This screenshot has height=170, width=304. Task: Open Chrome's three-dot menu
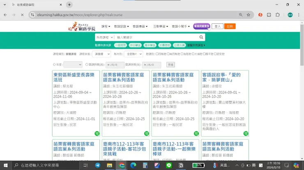(x=299, y=15)
